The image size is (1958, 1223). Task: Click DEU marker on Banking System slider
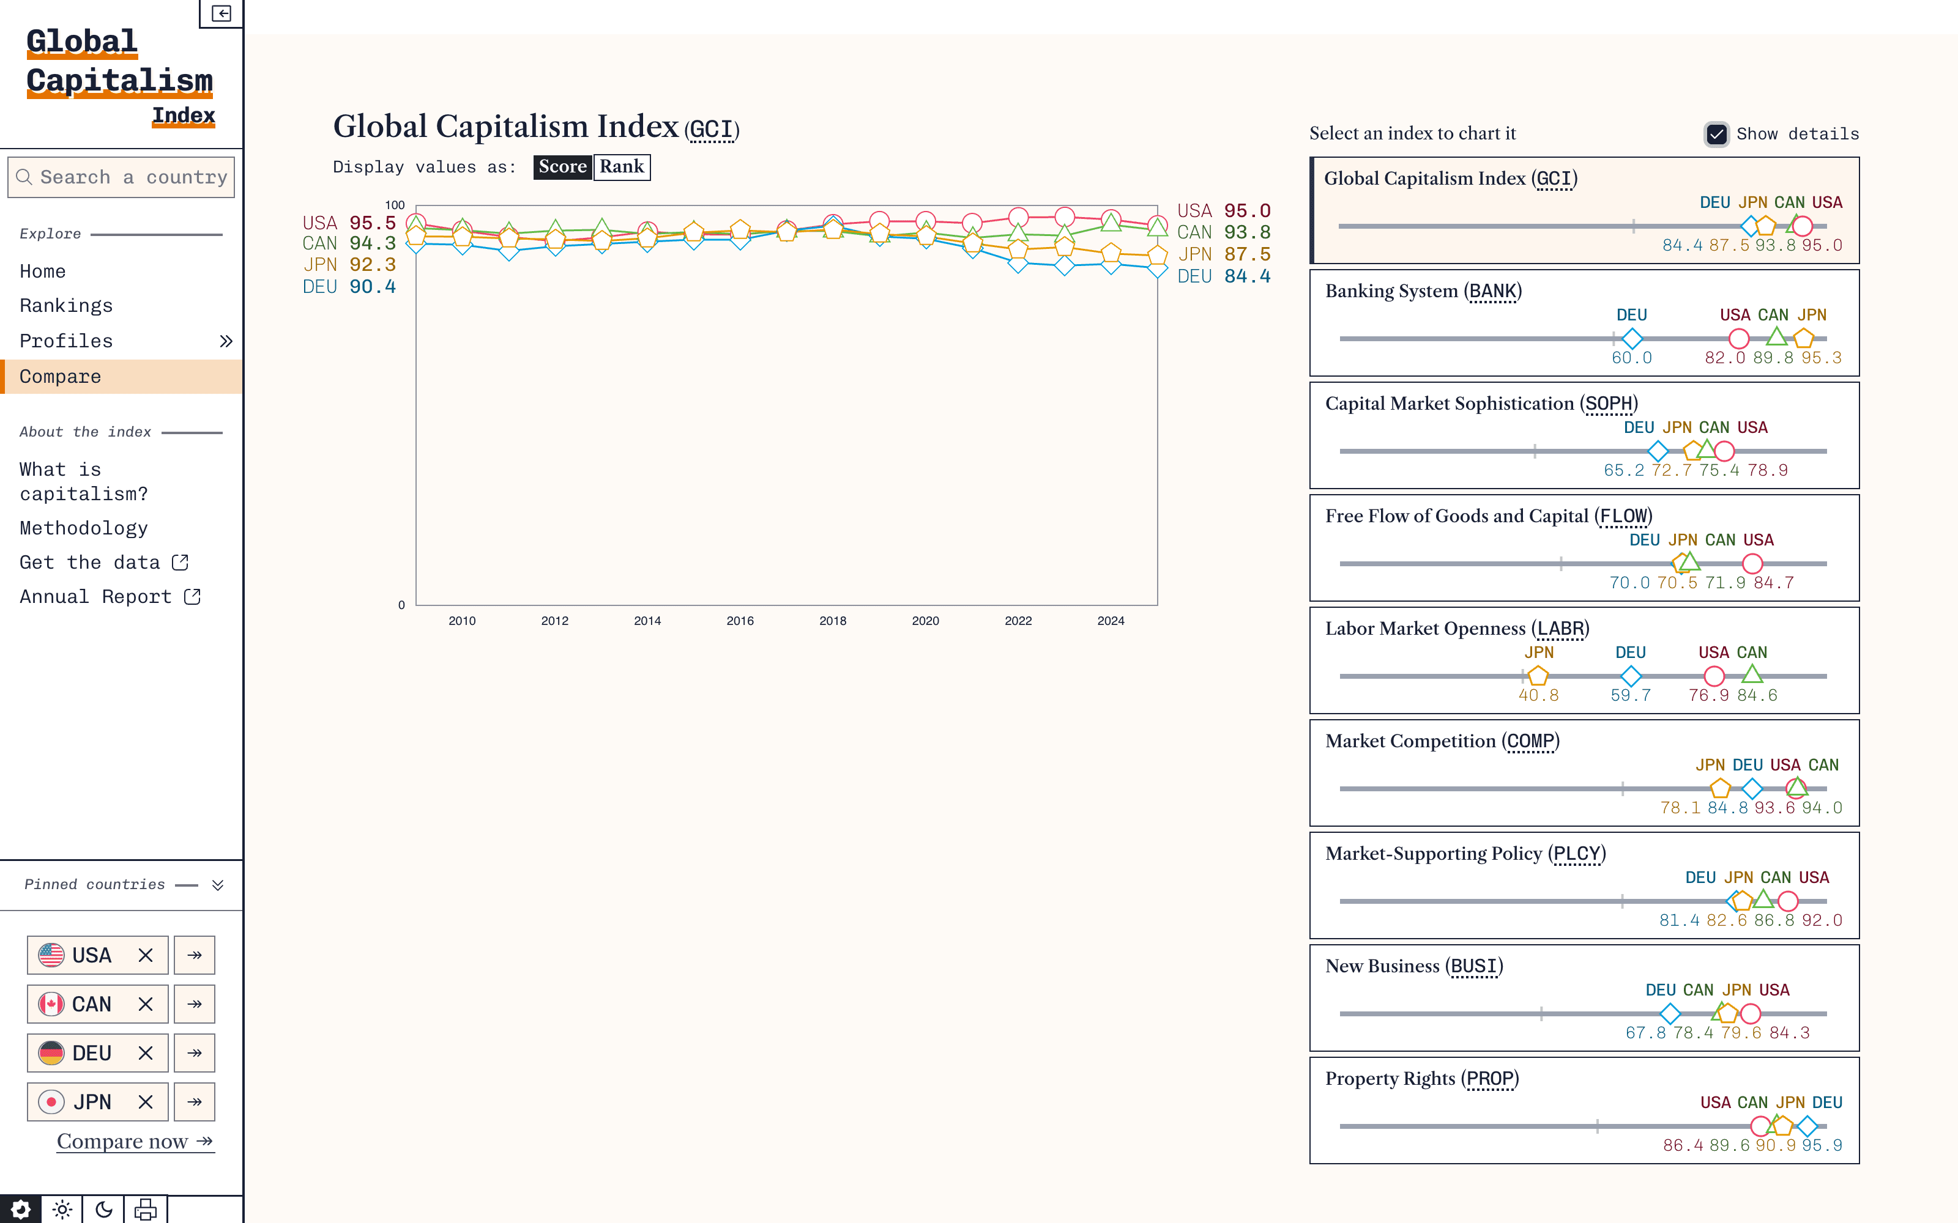(1632, 338)
